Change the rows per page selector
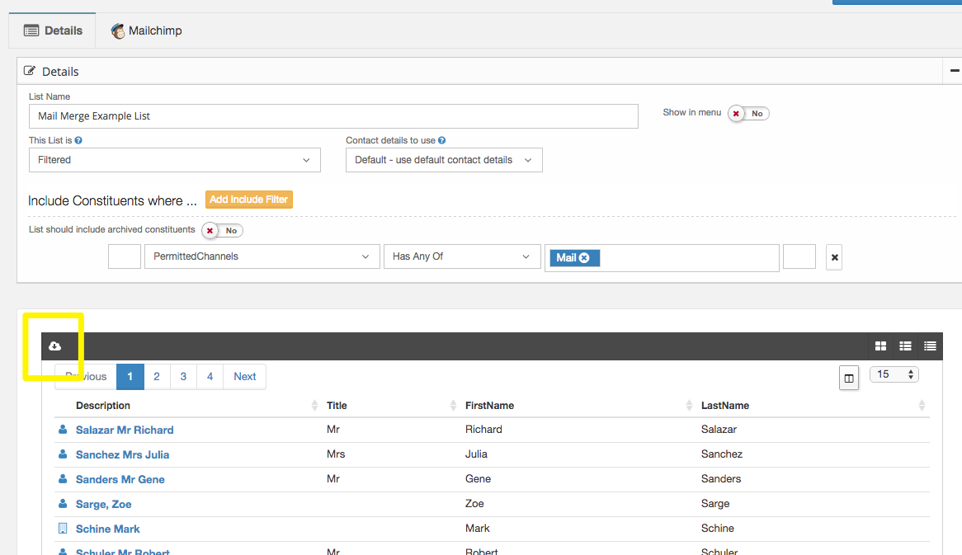The height and width of the screenshot is (555, 962). (894, 374)
